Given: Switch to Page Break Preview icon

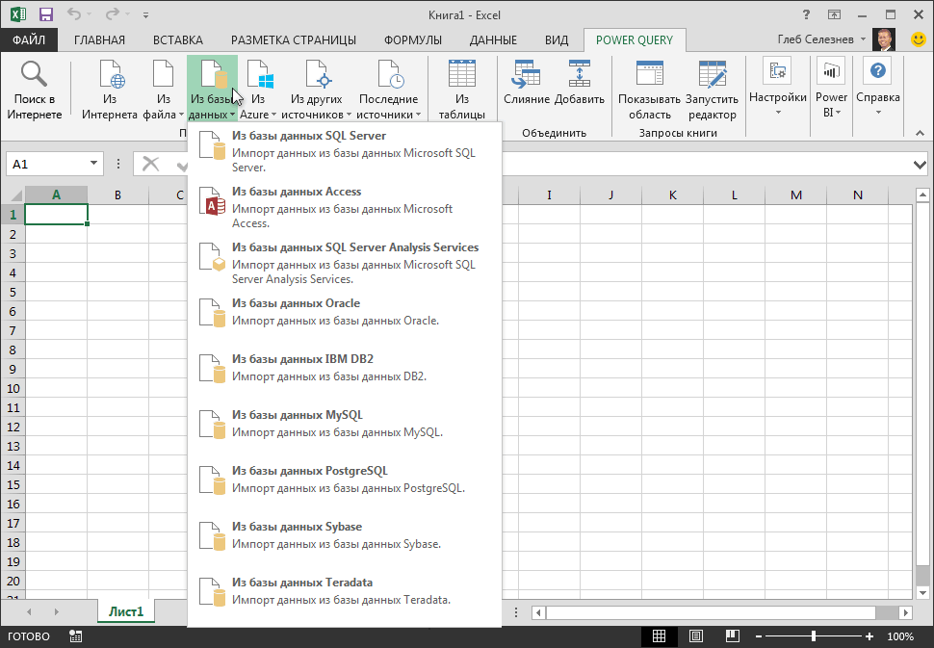Looking at the screenshot, I should click(x=732, y=636).
